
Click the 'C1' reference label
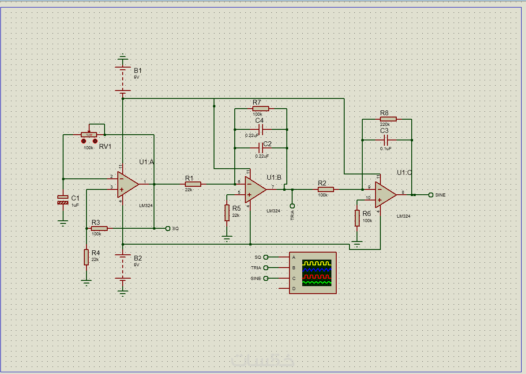click(x=75, y=198)
